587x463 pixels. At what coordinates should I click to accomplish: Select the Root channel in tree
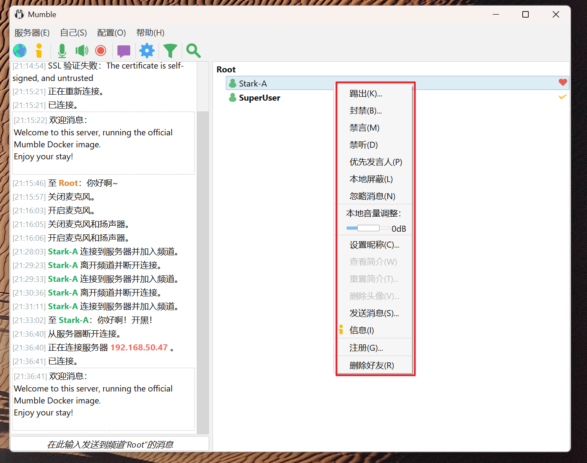point(226,69)
